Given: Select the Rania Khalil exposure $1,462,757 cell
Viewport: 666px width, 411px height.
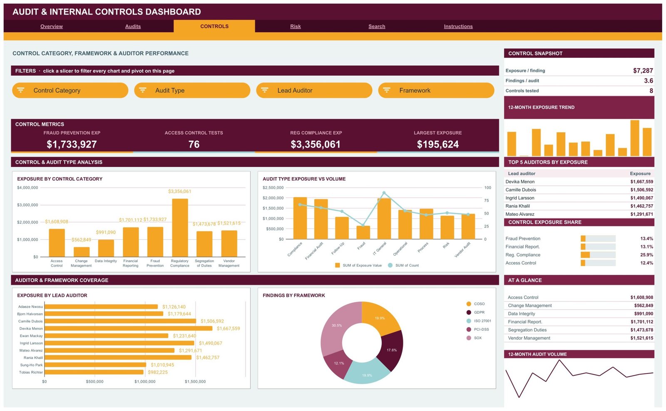Looking at the screenshot, I should [x=641, y=206].
